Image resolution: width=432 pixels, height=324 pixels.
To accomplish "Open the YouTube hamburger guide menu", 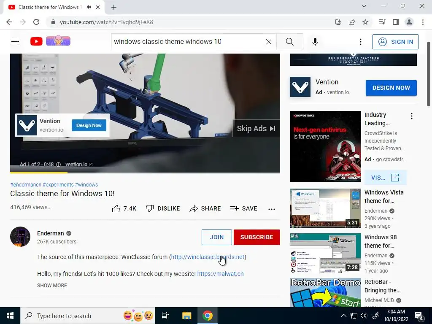I will [15, 42].
